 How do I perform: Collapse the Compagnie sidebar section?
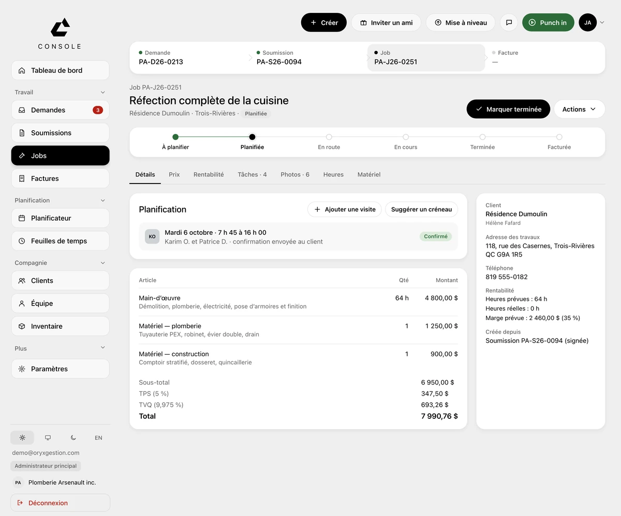tap(102, 263)
